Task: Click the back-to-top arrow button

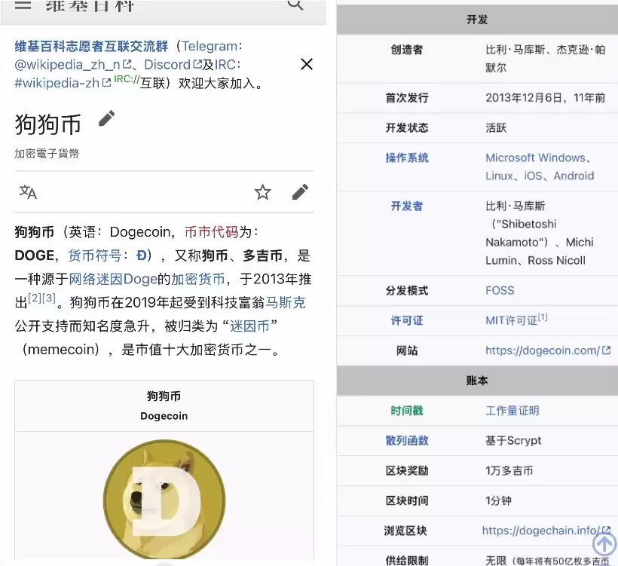Action: pos(604,544)
